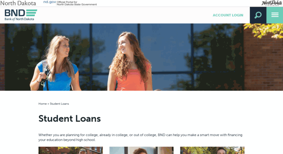This screenshot has height=154, width=283.
Task: Go to ACCOUNT LOGIN
Action: pyautogui.click(x=228, y=15)
